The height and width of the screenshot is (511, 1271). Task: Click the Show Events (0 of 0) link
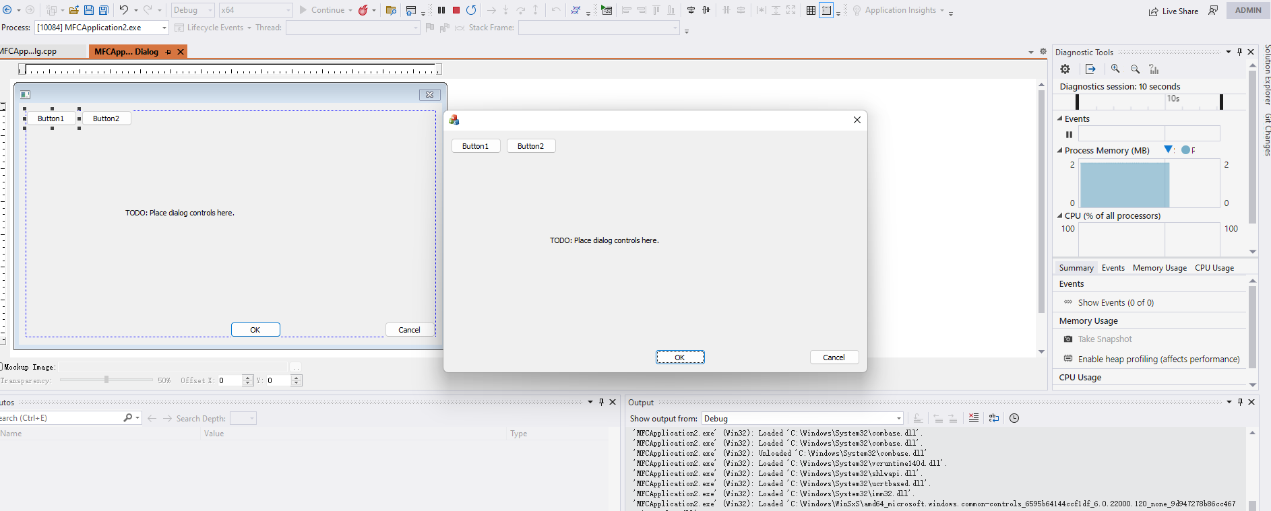point(1115,303)
